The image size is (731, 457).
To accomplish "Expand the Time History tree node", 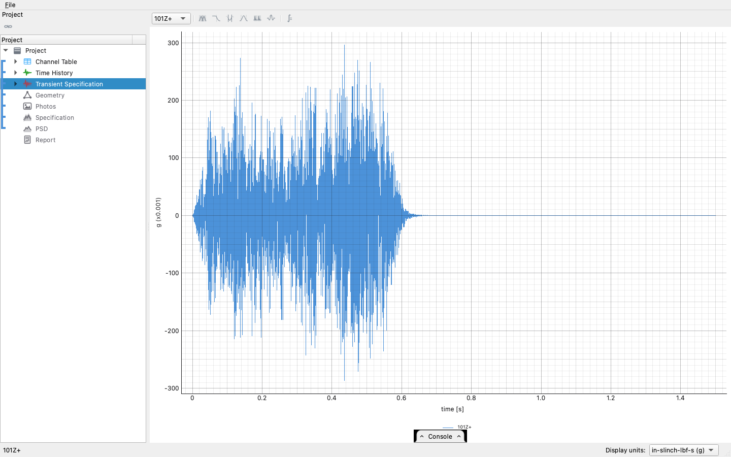I will (x=16, y=73).
